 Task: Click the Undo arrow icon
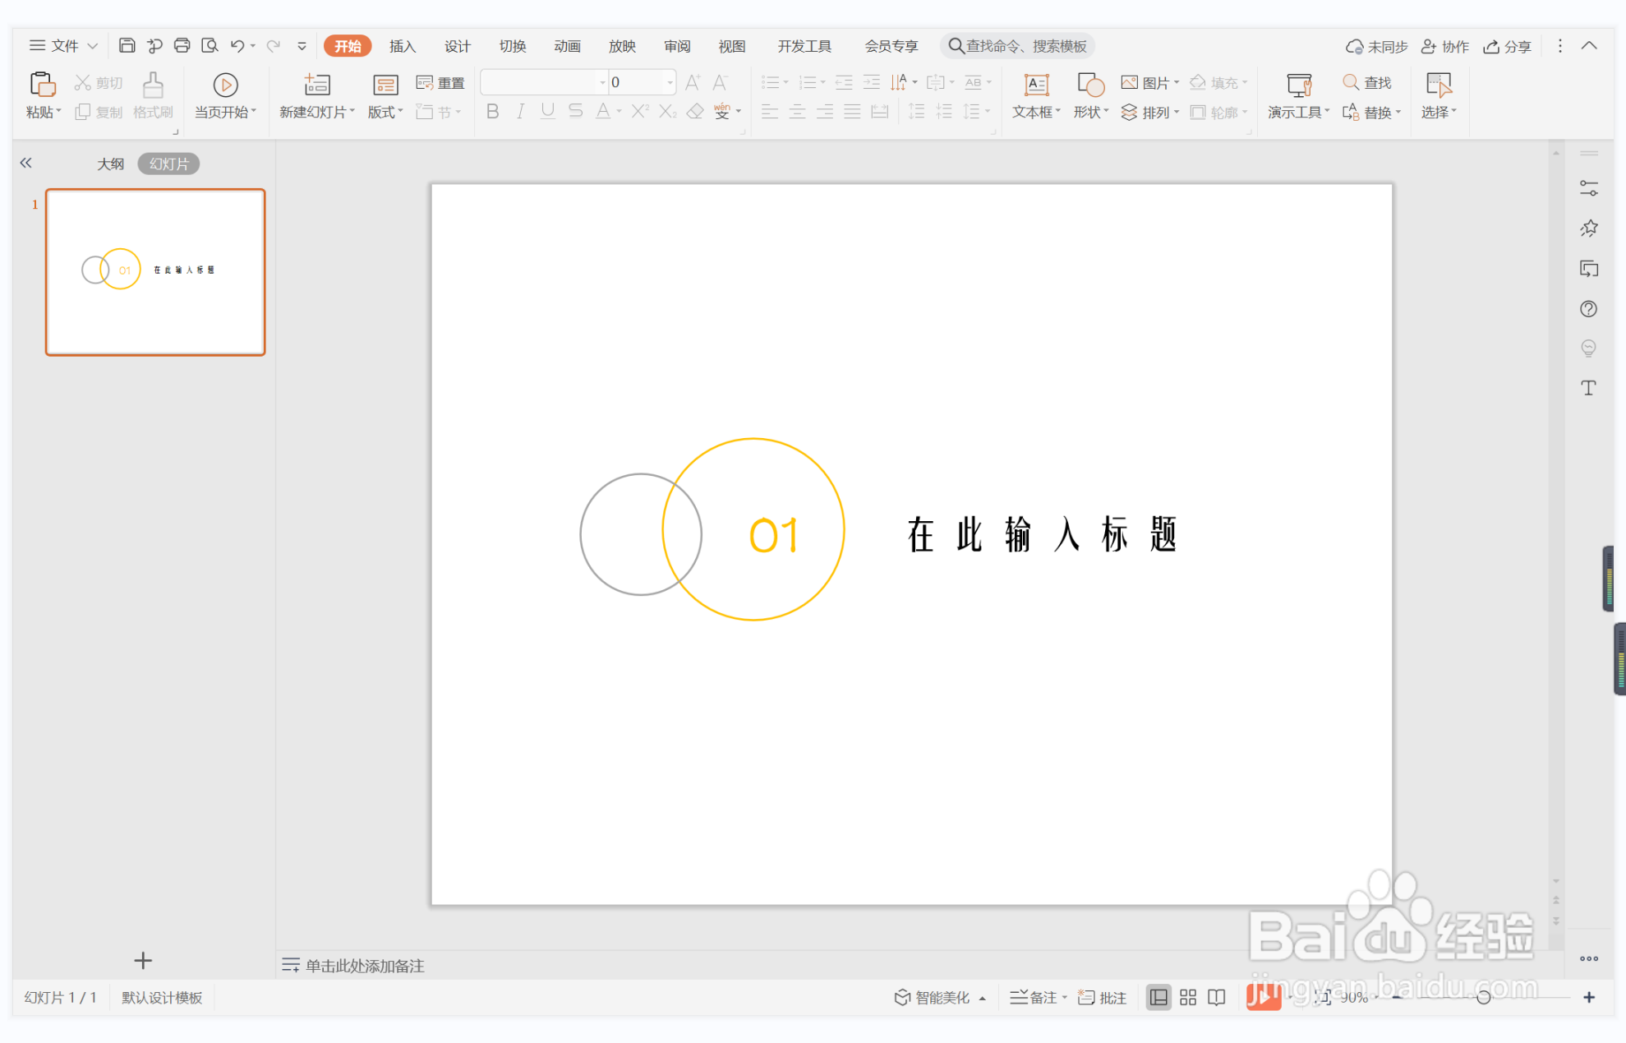(237, 45)
